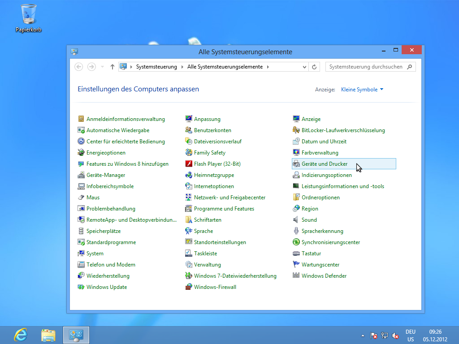The height and width of the screenshot is (344, 459).
Task: Open Family Safety link
Action: click(210, 153)
